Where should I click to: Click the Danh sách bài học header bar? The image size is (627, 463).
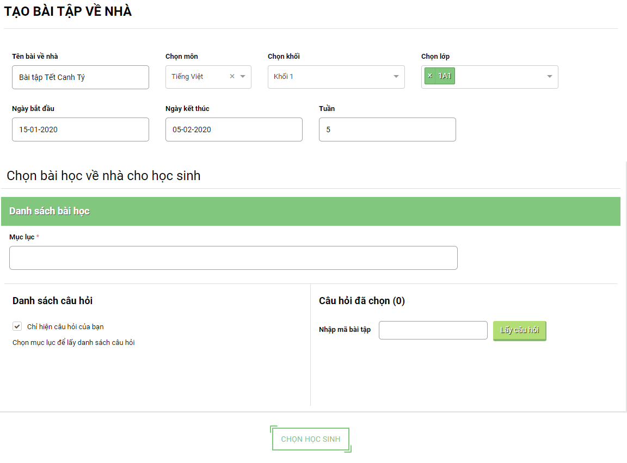coord(311,211)
